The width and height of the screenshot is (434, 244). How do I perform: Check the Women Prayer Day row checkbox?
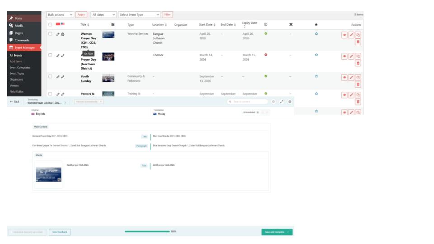point(51,34)
